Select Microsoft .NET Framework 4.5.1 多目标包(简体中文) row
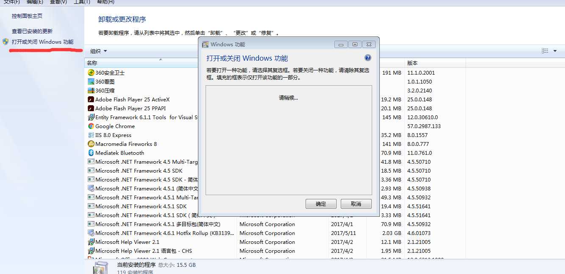Image resolution: width=565 pixels, height=274 pixels. 158,224
